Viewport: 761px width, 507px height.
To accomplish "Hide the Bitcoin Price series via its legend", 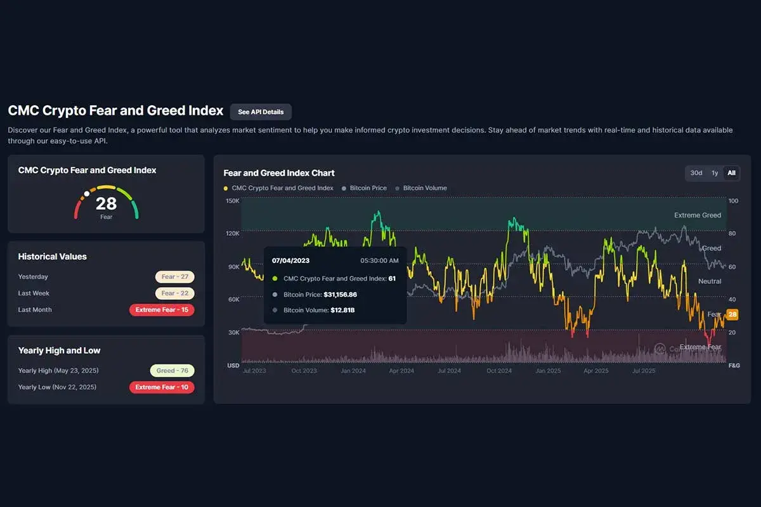I will coord(363,188).
